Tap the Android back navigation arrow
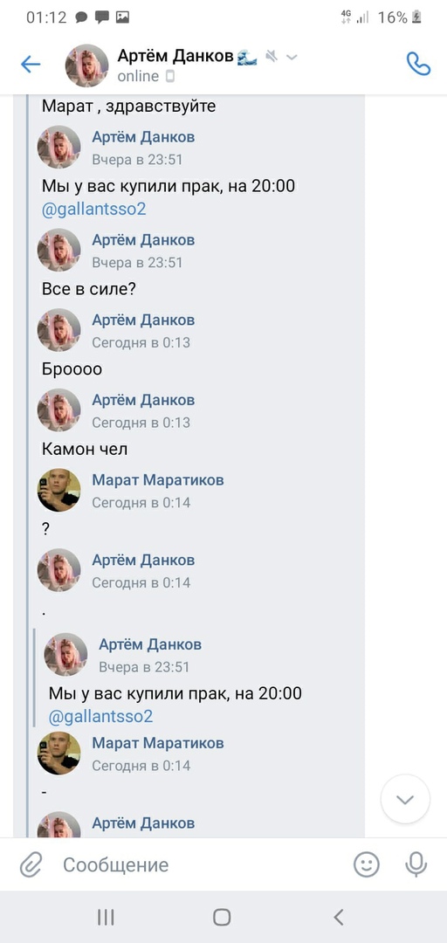Screen dimensions: 447x943 point(339,917)
